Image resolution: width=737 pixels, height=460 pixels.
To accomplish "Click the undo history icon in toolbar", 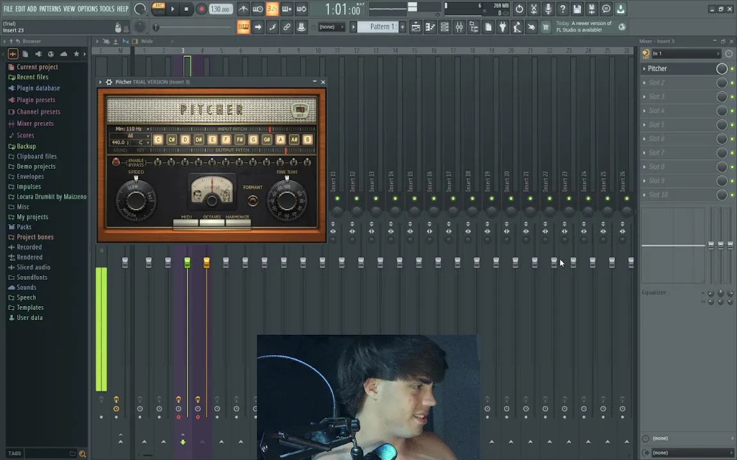I will click(x=519, y=9).
